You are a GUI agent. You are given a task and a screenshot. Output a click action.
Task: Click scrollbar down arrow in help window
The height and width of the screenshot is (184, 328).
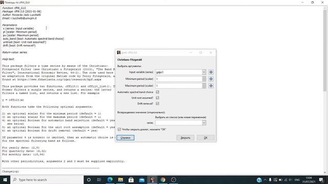[x=325, y=172]
